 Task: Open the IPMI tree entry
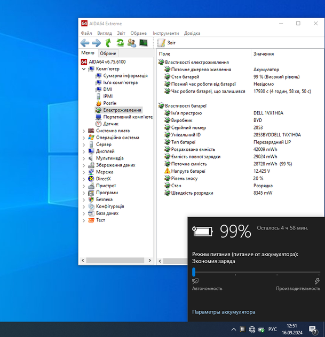[x=108, y=96]
